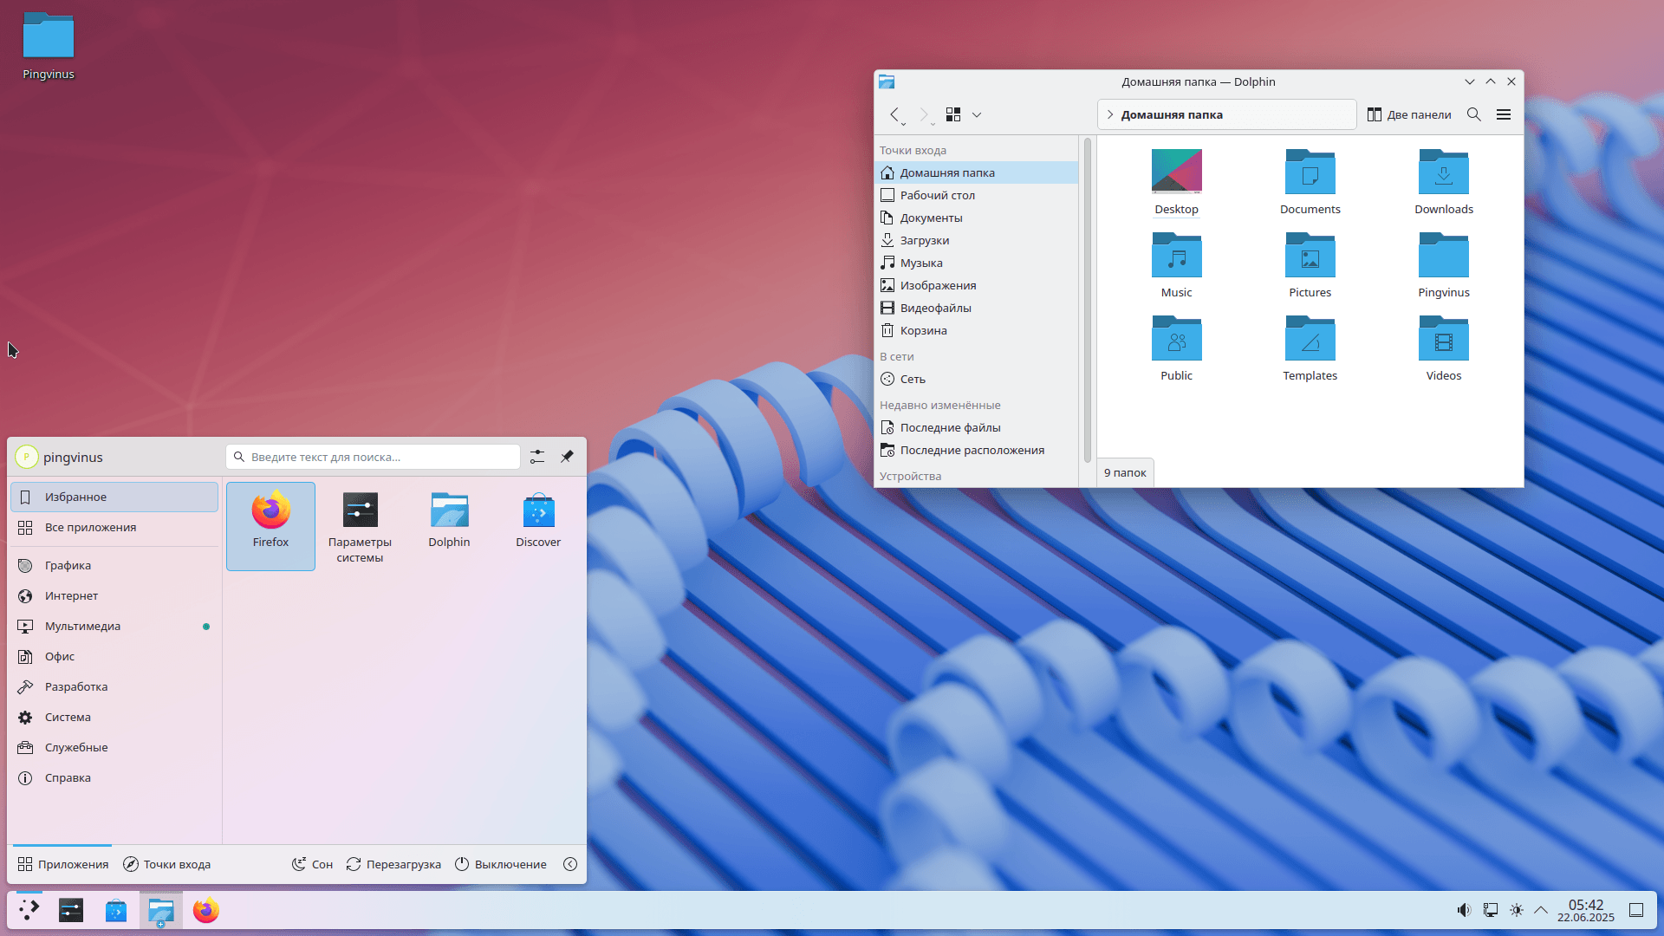Open the application launcher on taskbar

[29, 910]
